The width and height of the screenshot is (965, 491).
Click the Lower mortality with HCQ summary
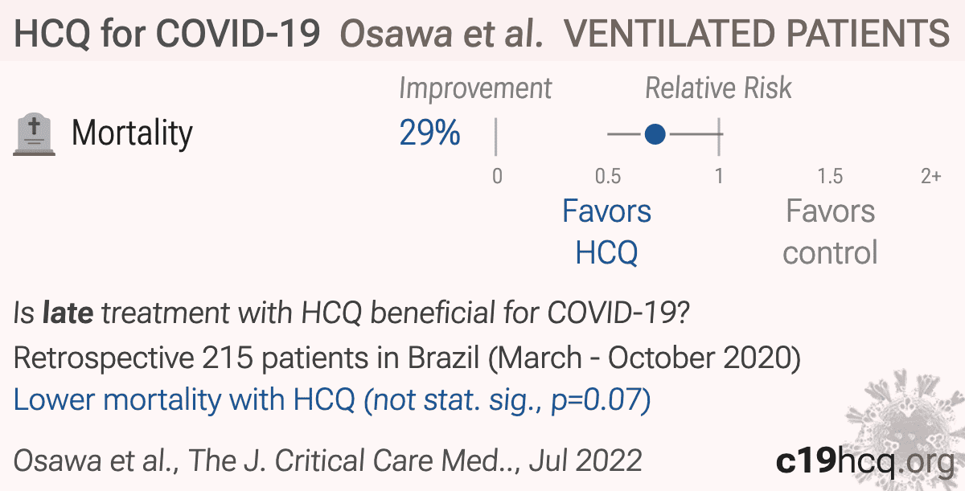tap(332, 399)
